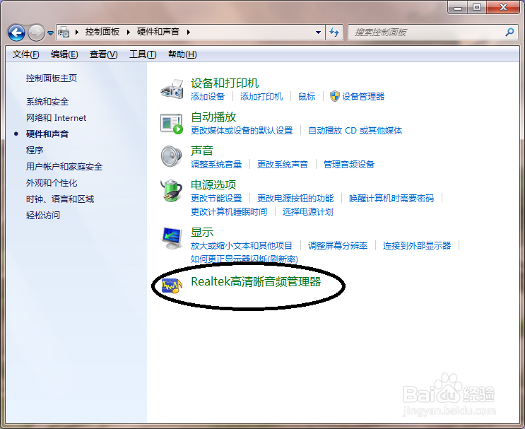Click the 添加打印机 link
The width and height of the screenshot is (525, 429).
coord(261,97)
